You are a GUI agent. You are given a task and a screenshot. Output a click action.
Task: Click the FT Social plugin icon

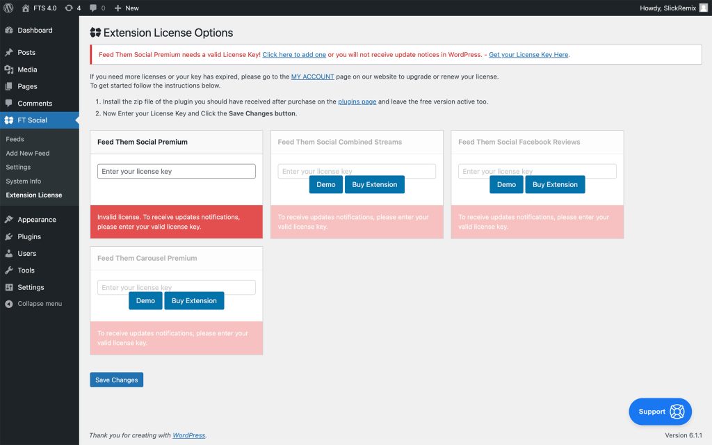pos(8,120)
